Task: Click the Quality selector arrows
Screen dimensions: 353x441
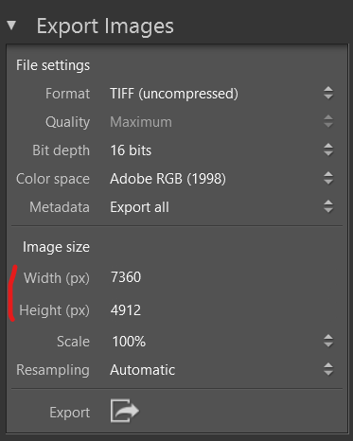Action: [x=328, y=121]
